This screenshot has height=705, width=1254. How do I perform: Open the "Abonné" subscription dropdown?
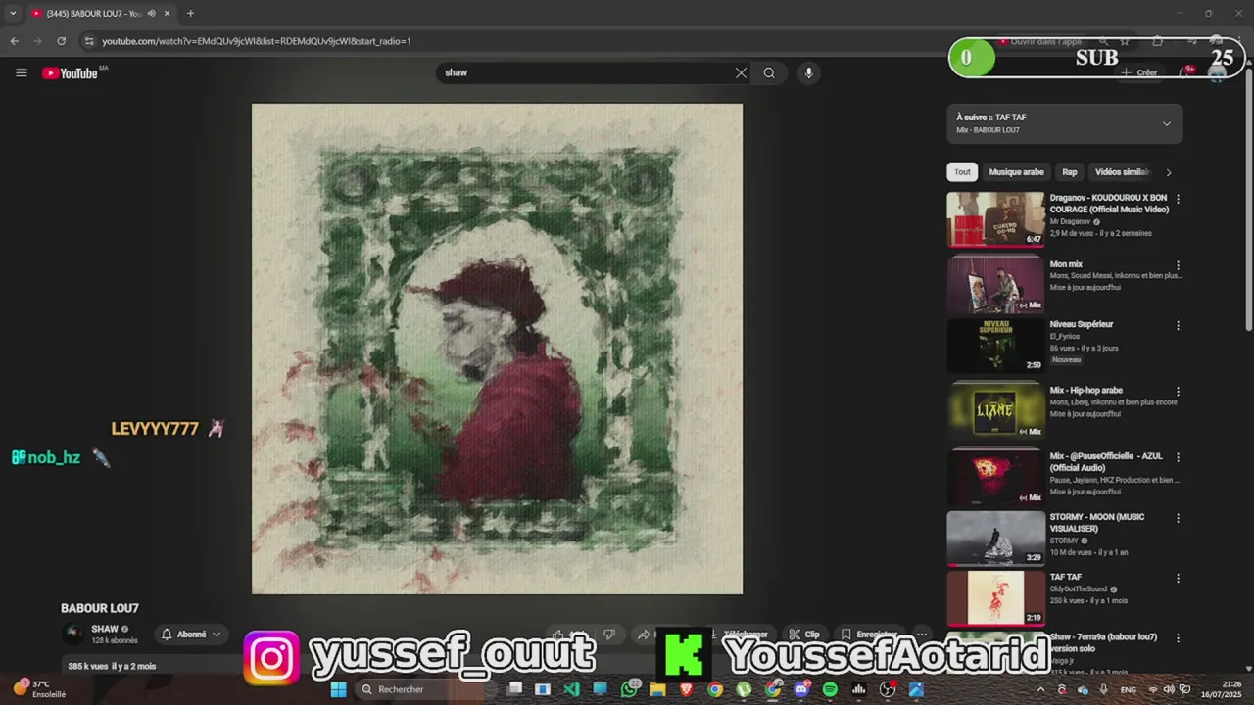pyautogui.click(x=191, y=634)
